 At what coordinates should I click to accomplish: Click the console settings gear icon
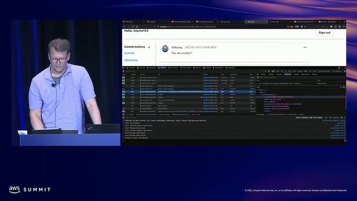coord(341,118)
